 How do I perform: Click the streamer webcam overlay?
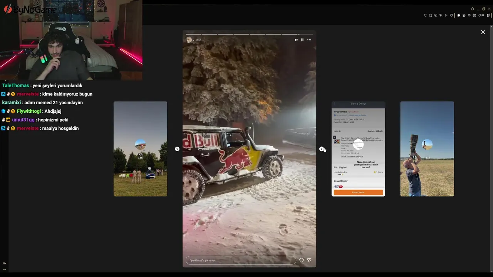[71, 40]
